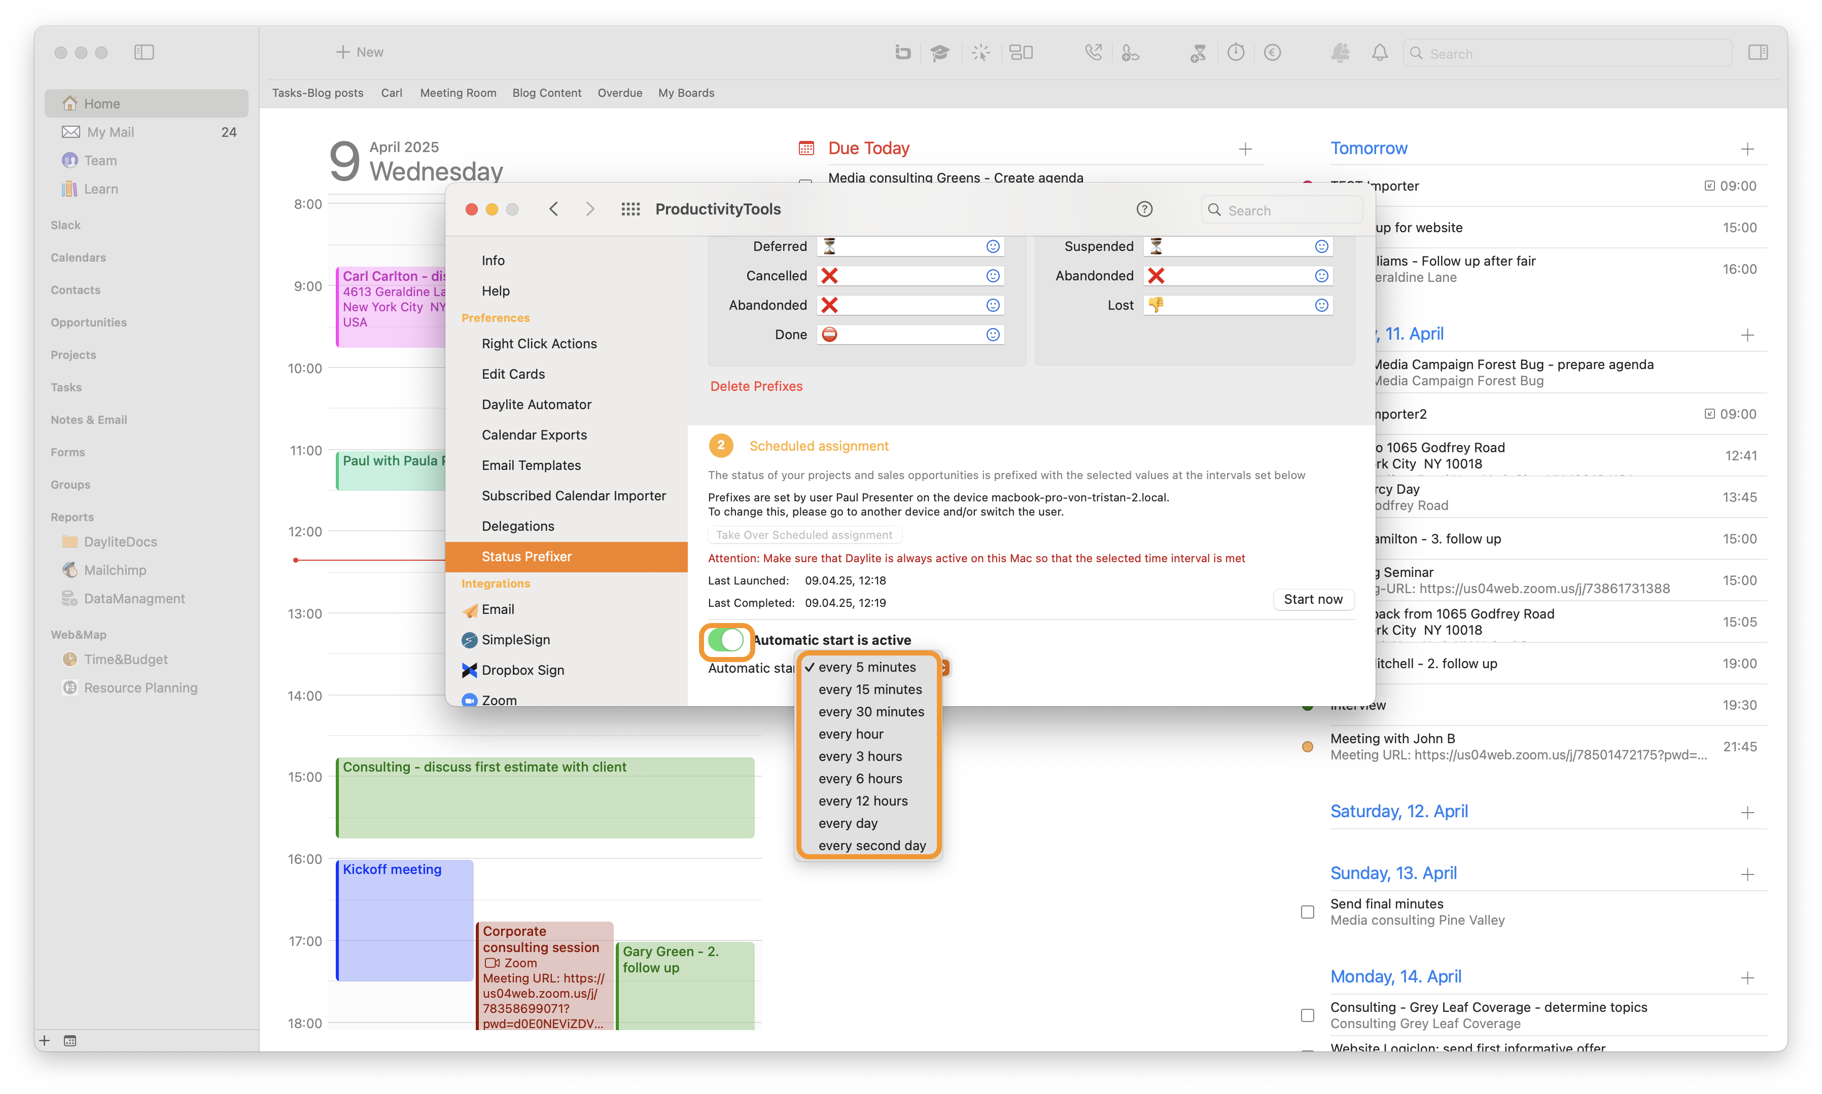Open the notifications bell icon
1822x1094 pixels.
1379,52
